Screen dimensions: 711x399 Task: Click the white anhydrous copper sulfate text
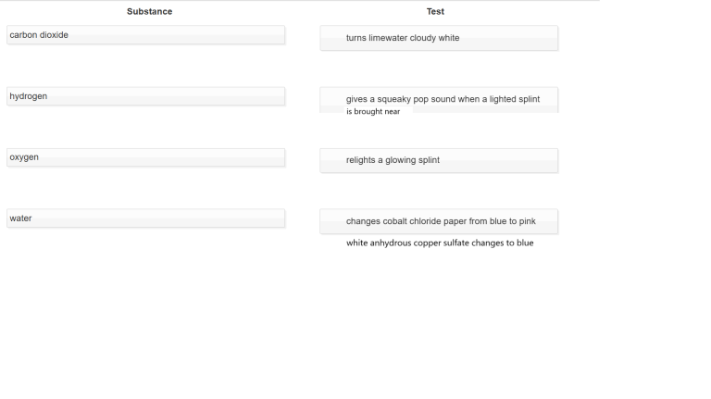(440, 243)
